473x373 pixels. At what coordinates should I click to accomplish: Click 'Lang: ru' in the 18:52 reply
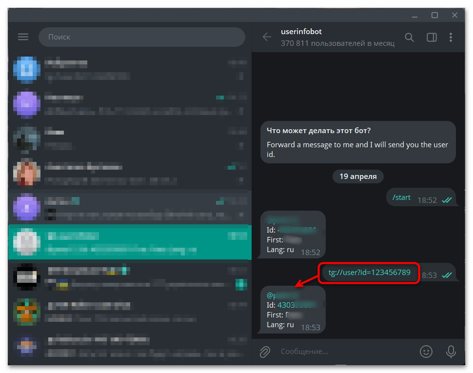click(x=280, y=250)
